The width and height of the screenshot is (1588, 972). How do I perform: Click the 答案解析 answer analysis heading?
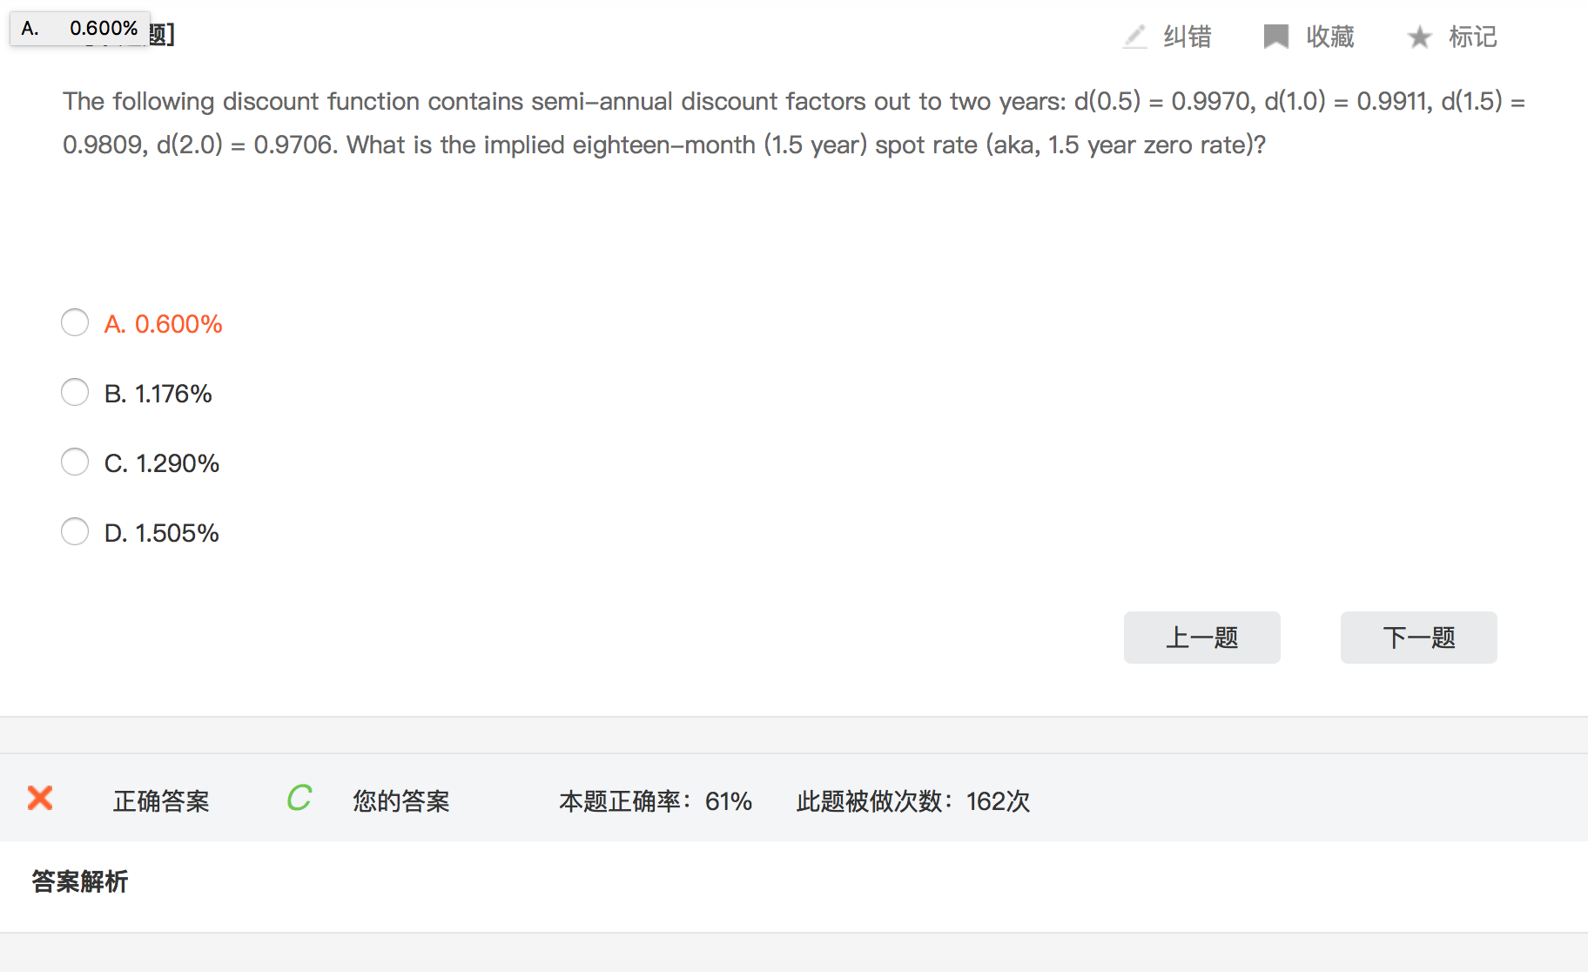click(80, 881)
